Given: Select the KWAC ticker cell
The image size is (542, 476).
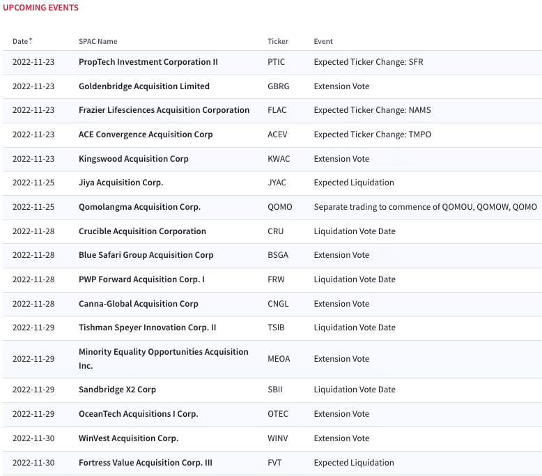Looking at the screenshot, I should point(279,159).
